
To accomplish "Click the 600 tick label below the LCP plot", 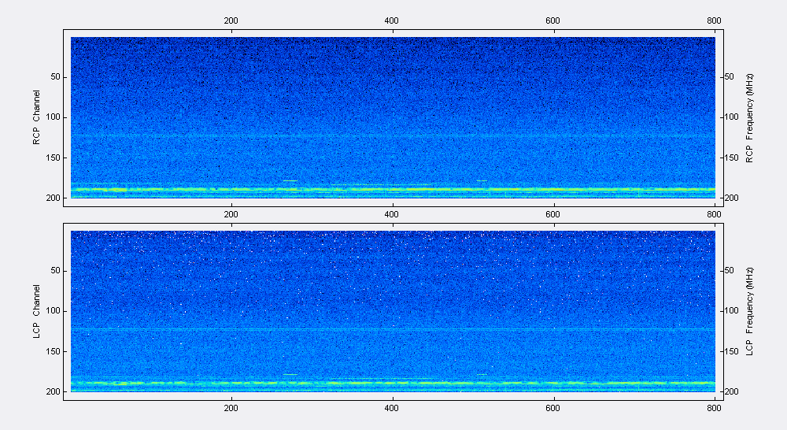I will pyautogui.click(x=552, y=409).
